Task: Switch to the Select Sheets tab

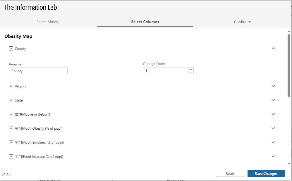Action: tap(48, 22)
